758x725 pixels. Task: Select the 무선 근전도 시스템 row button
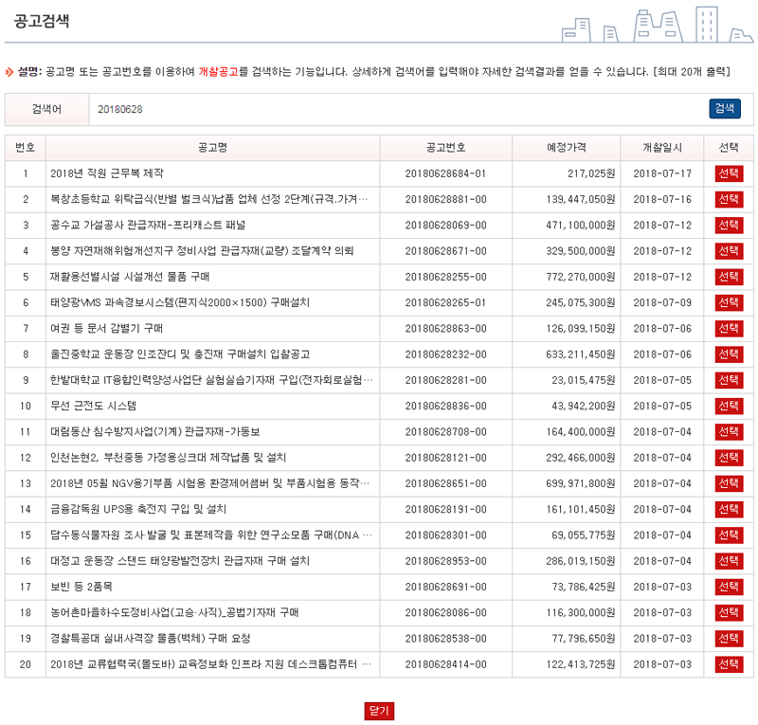(x=729, y=406)
